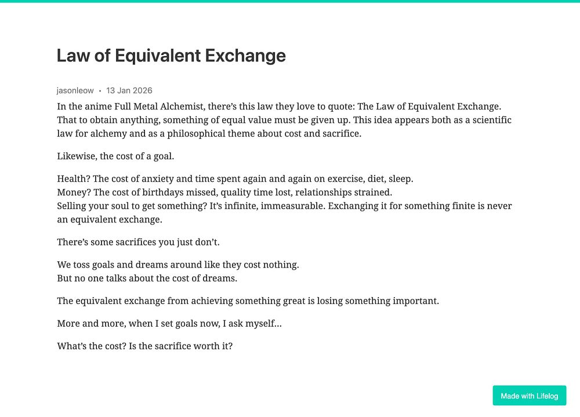Click the More and more paragraph
580x417 pixels.
[x=169, y=324]
